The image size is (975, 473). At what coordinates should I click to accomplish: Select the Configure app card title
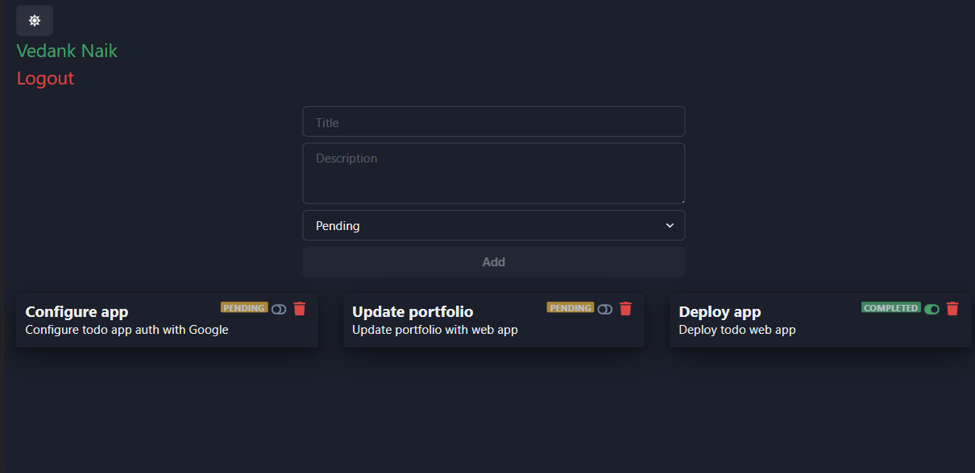77,311
